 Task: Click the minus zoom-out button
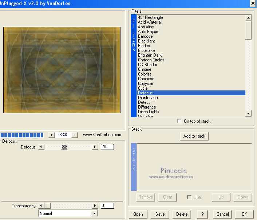click(x=75, y=135)
